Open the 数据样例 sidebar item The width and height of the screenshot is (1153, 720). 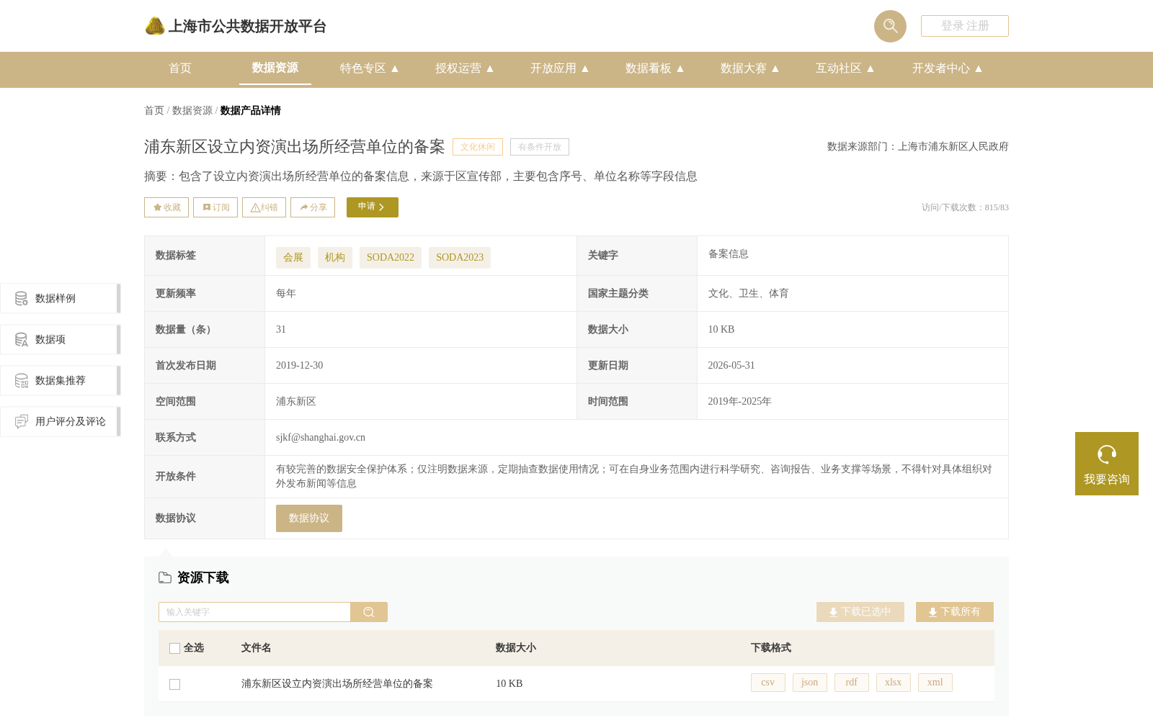[x=60, y=298]
